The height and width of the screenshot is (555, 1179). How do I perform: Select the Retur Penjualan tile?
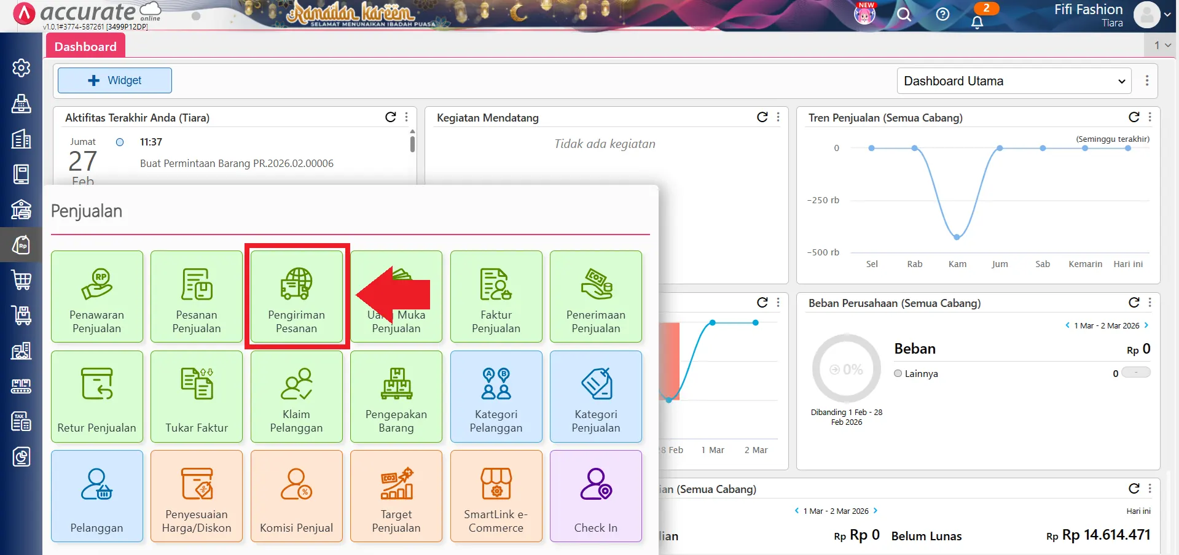point(97,397)
